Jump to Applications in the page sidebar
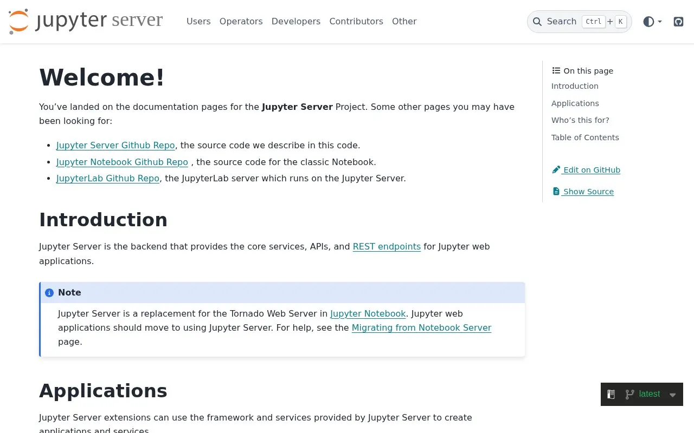Image resolution: width=694 pixels, height=433 pixels. point(575,103)
